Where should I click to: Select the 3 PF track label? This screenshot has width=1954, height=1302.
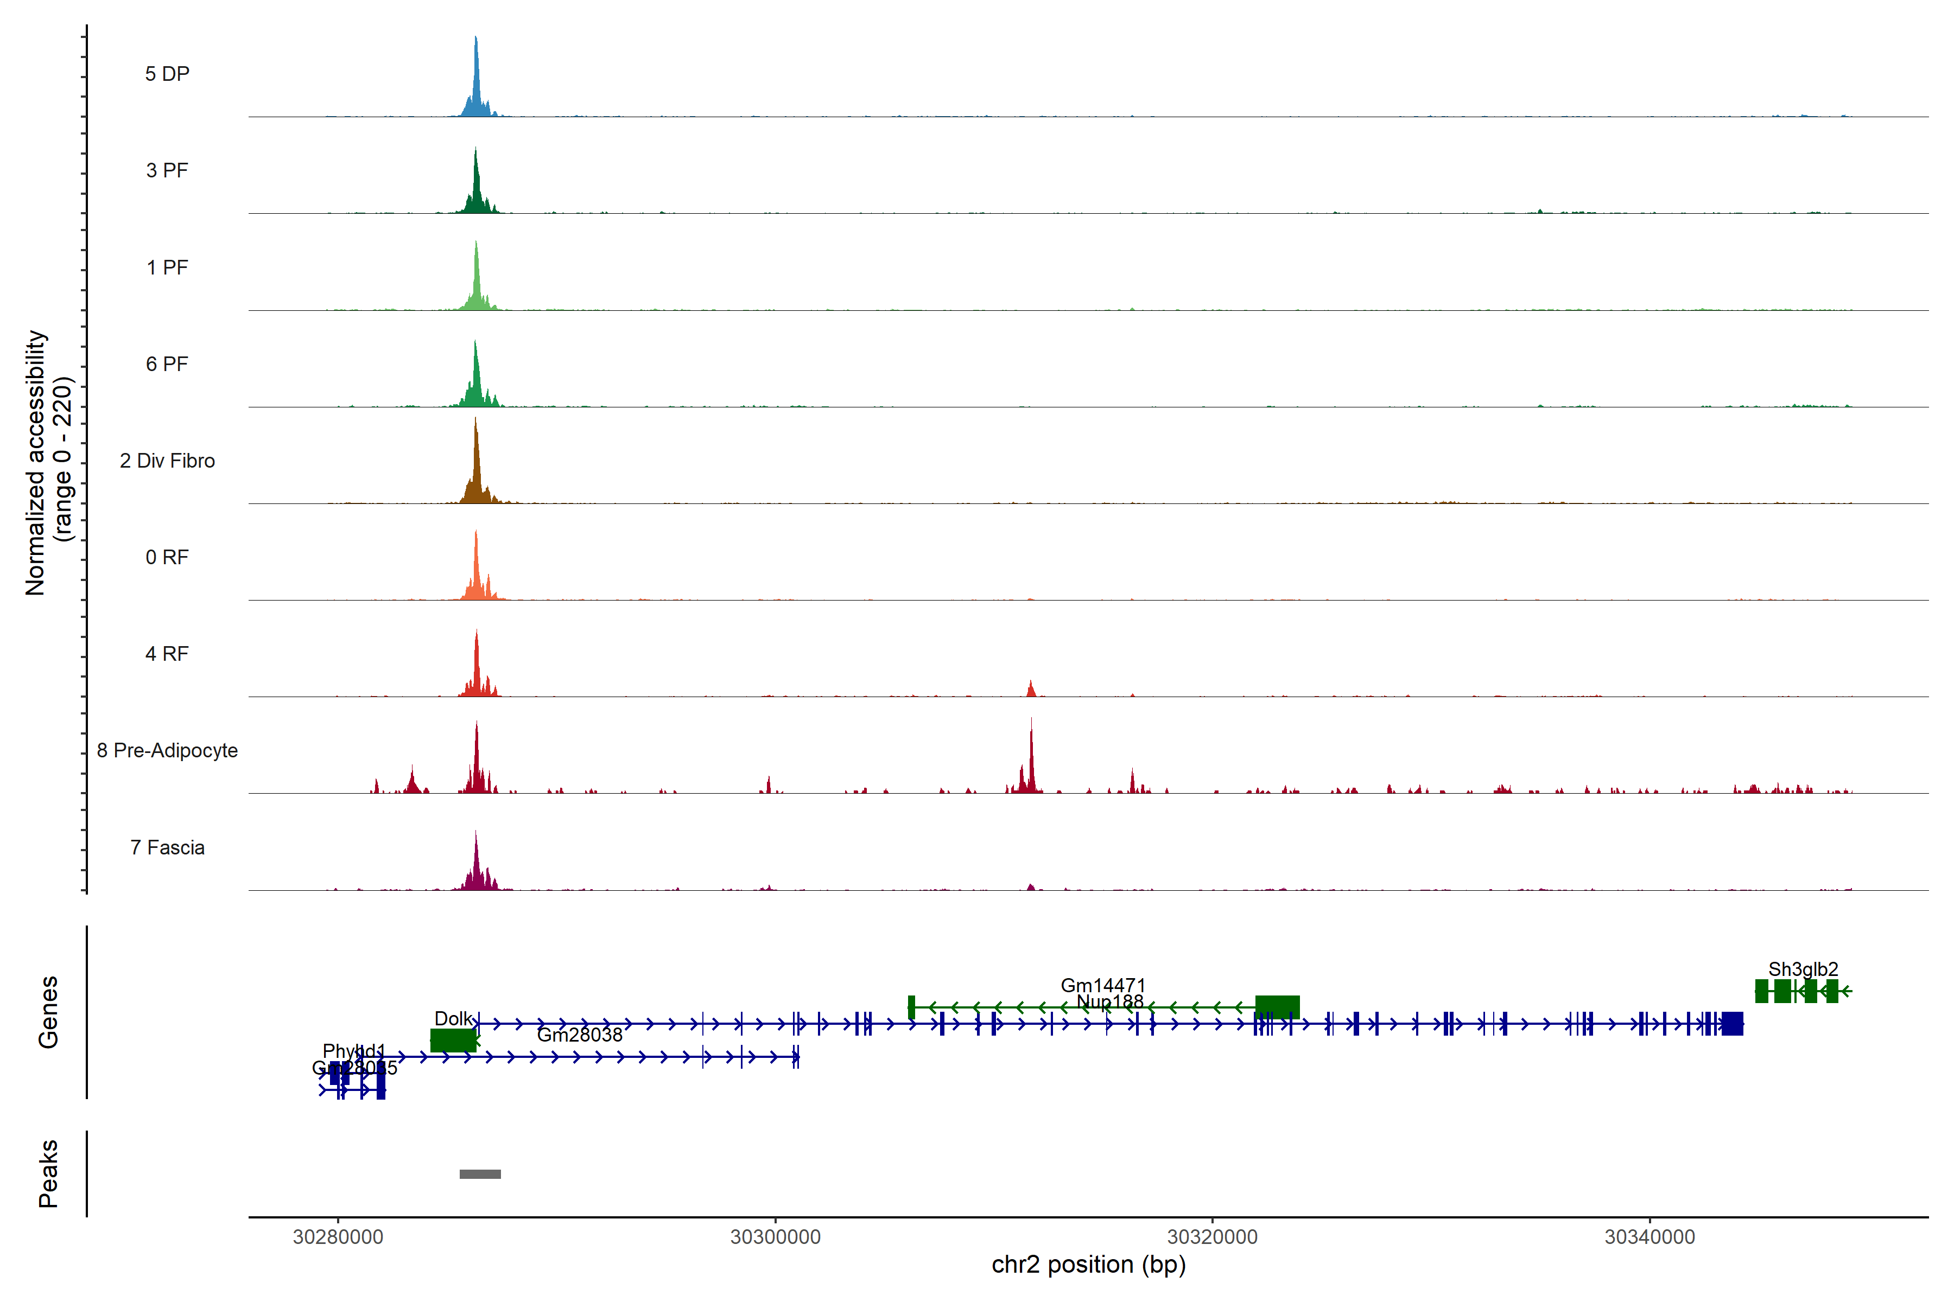click(x=167, y=170)
